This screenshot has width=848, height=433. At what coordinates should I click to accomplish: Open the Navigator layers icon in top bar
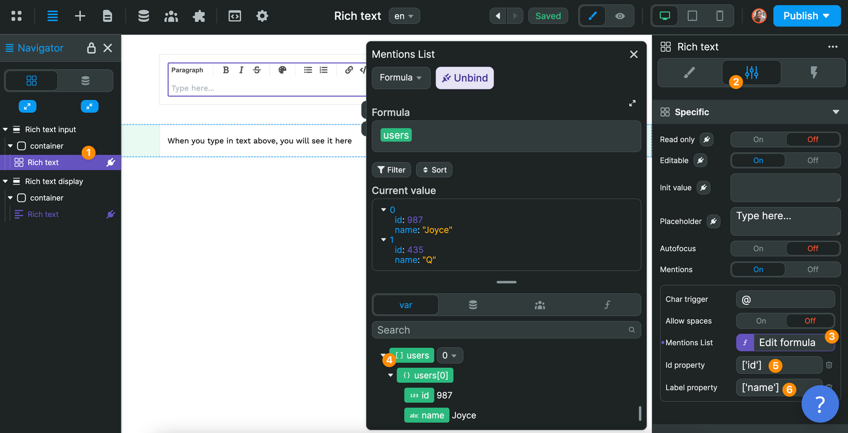coord(52,16)
